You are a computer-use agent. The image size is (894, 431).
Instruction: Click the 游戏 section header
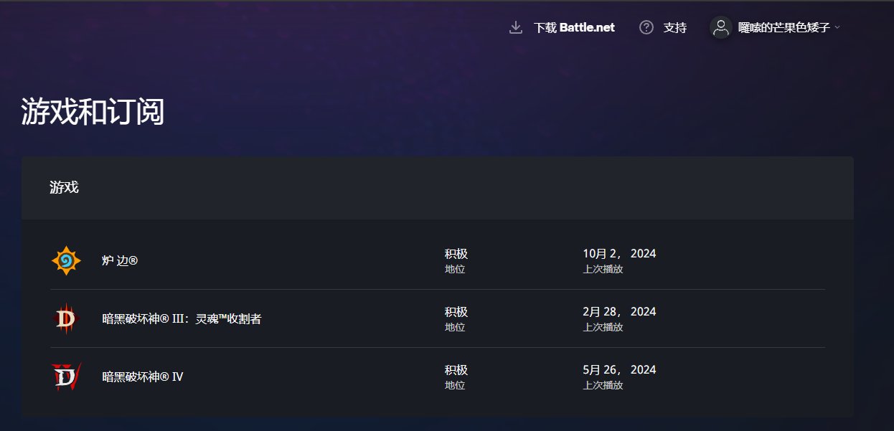pos(64,188)
